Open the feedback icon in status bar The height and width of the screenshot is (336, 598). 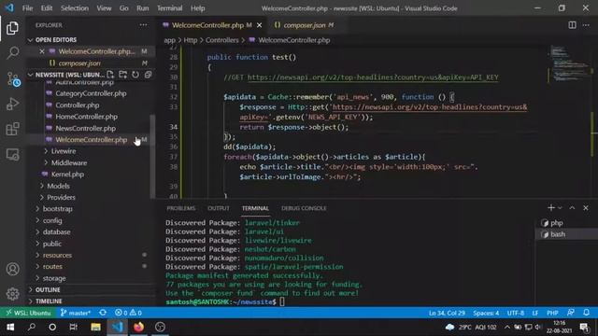click(571, 313)
